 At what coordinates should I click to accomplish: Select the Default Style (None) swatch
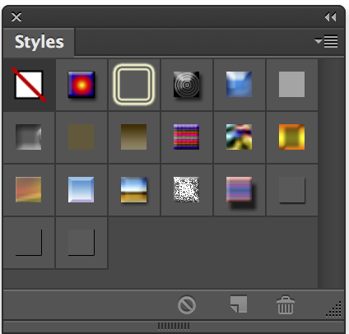[29, 85]
